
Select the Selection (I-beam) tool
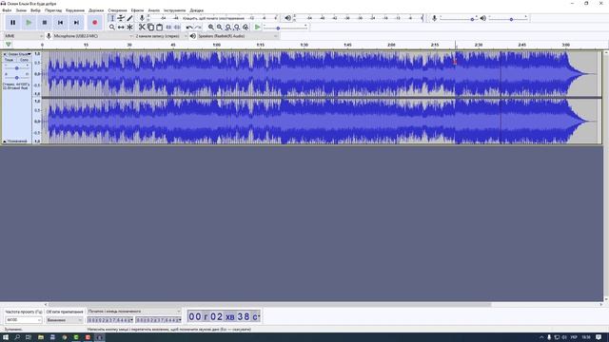click(x=112, y=18)
